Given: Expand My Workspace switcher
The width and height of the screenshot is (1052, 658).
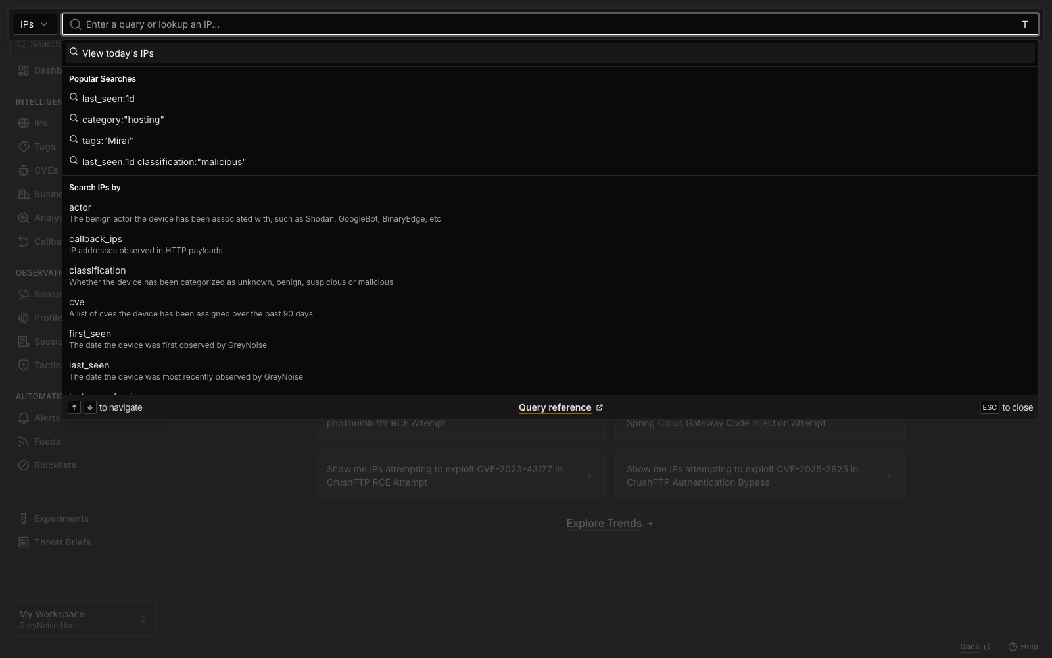Looking at the screenshot, I should click(x=84, y=619).
